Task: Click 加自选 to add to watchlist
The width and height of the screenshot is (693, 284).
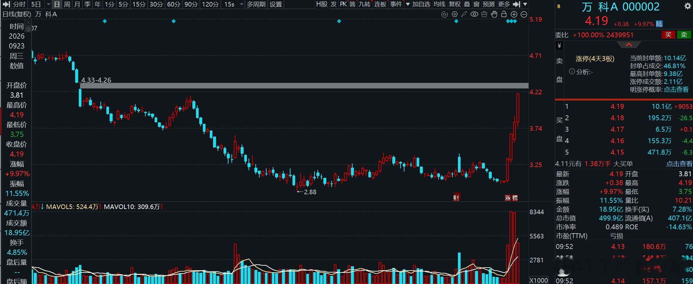Action: pyautogui.click(x=421, y=4)
